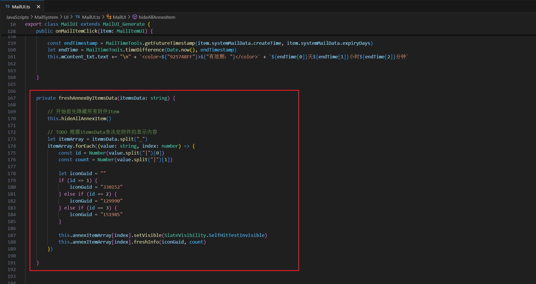Image resolution: width=536 pixels, height=284 pixels.
Task: Click line number 174
Action: pos(12,146)
